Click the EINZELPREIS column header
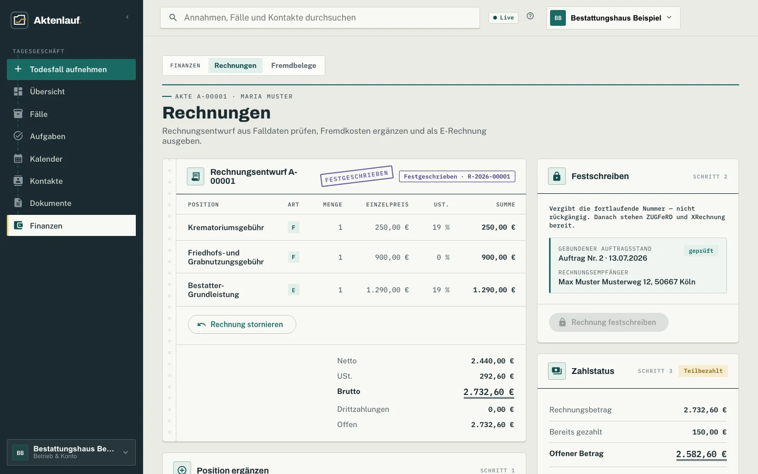The image size is (758, 474). (x=387, y=204)
